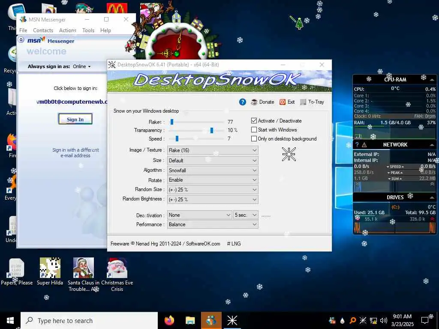Click the MSN Messenger title bar butterfly icon
The image size is (439, 329).
pyautogui.click(x=23, y=19)
